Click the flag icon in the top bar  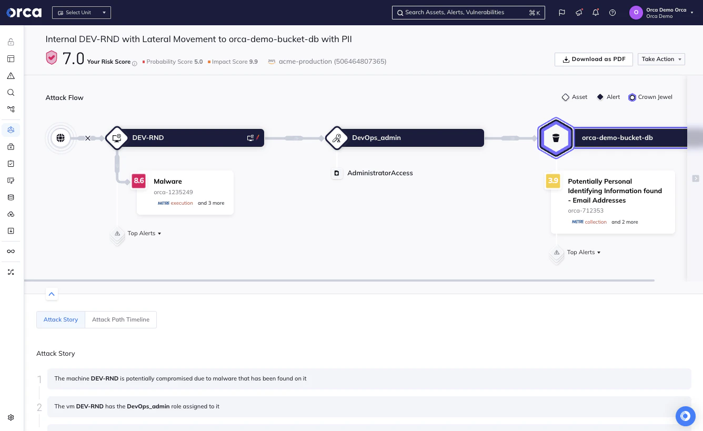pos(563,12)
